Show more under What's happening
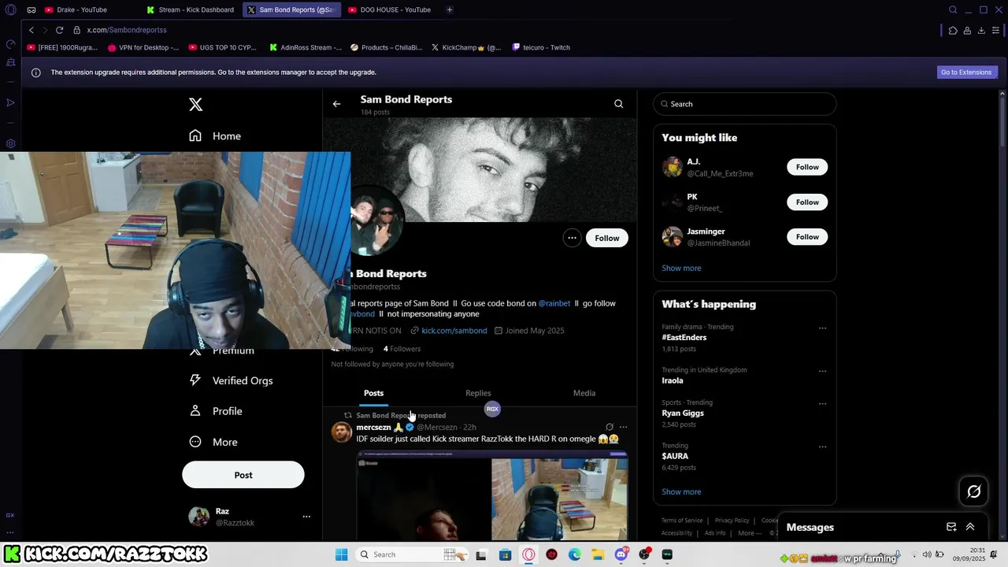This screenshot has height=567, width=1008. [681, 491]
